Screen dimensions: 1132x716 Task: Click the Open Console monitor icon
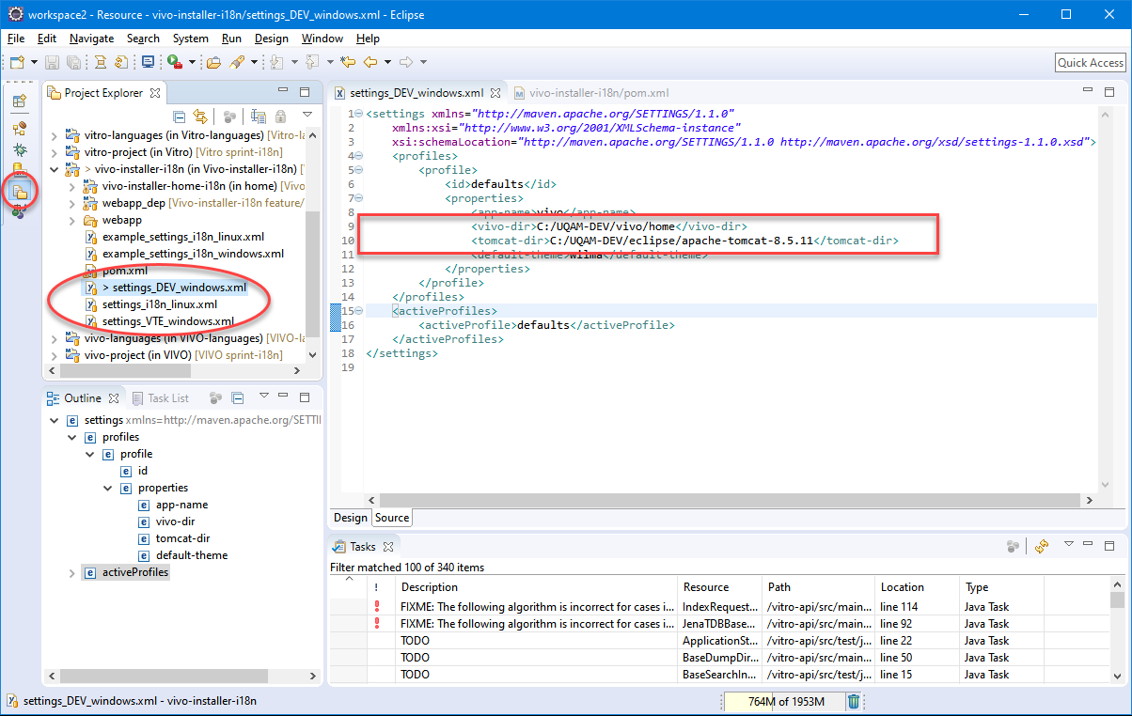(149, 62)
